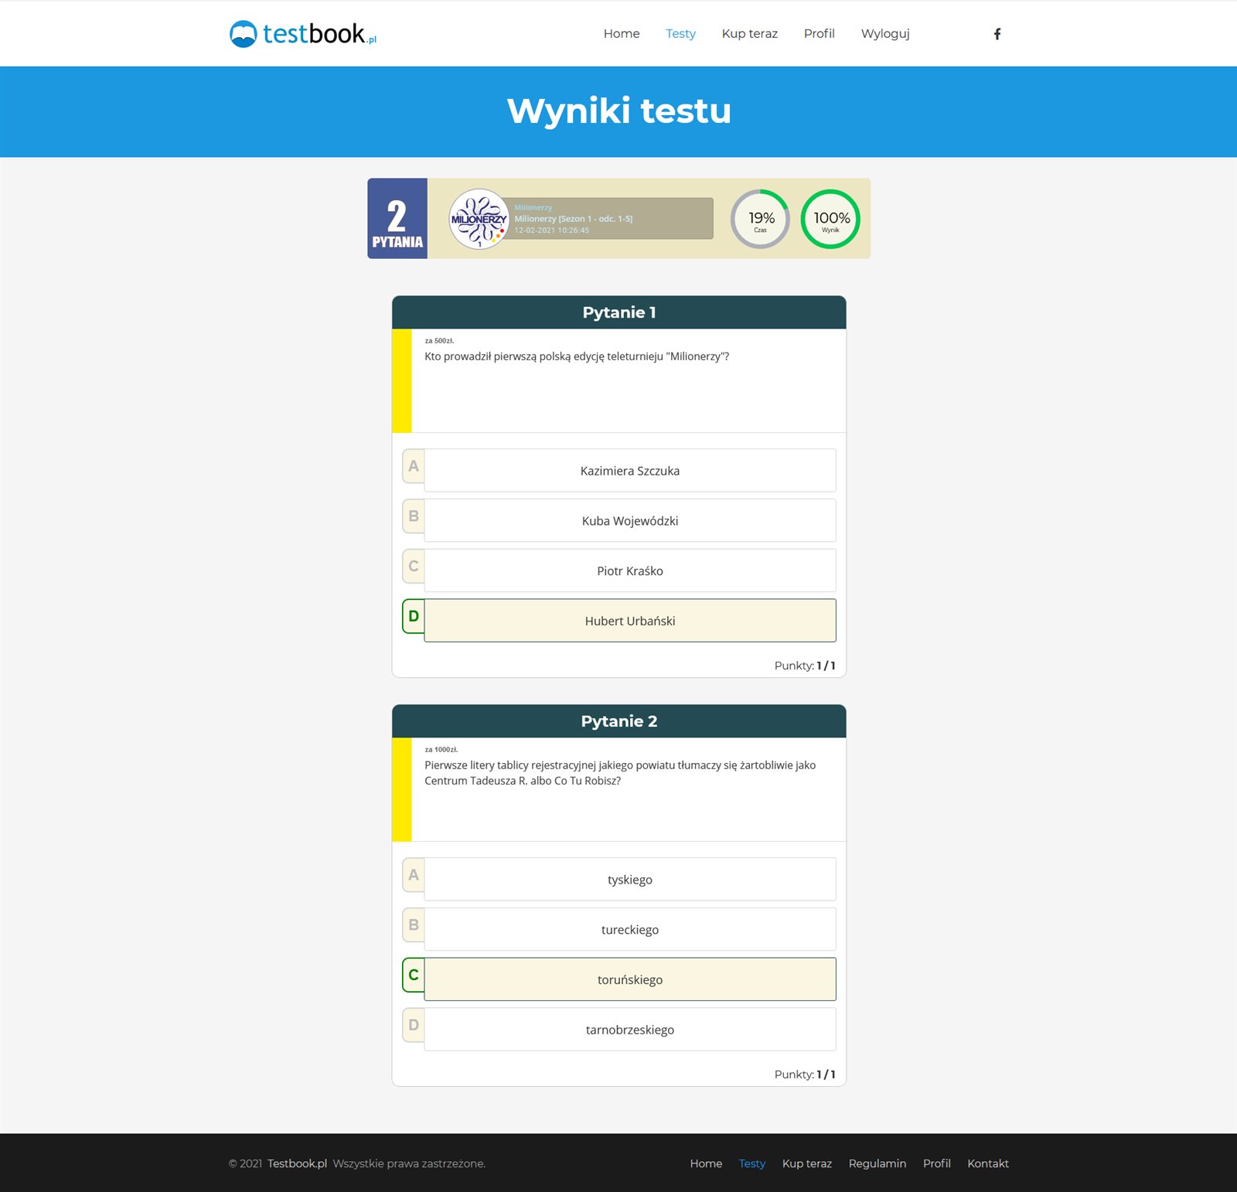Screen dimensions: 1237x1192
Task: Open the Home menu in top navigation
Action: click(621, 34)
